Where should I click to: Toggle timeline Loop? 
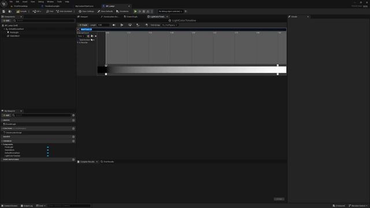coord(130,25)
